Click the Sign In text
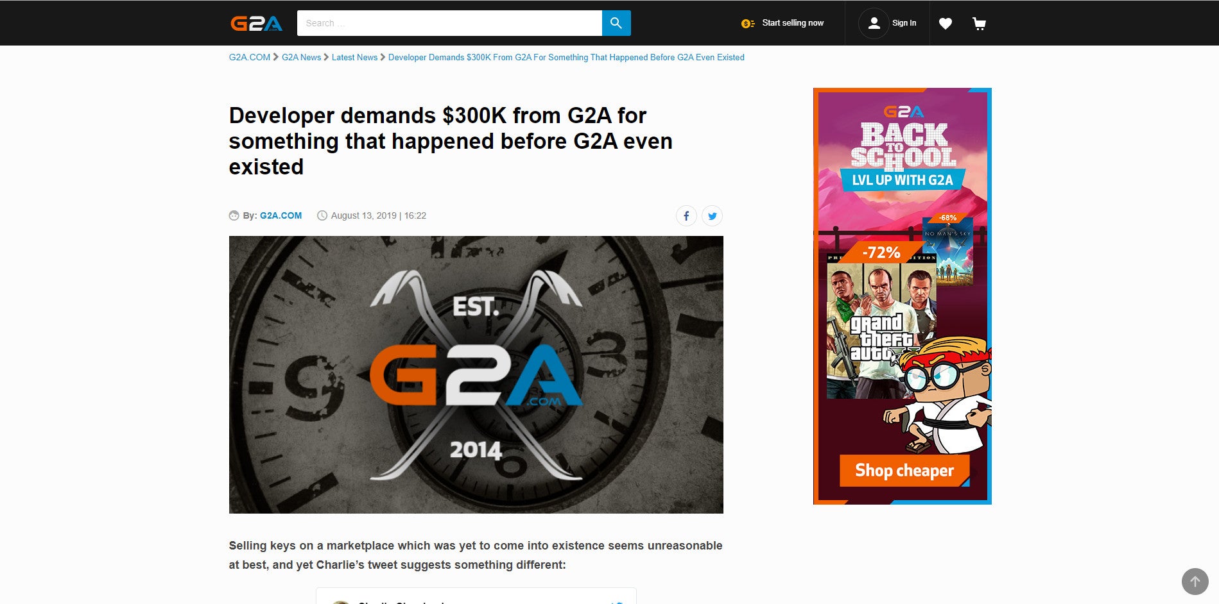This screenshot has height=604, width=1219. pyautogui.click(x=904, y=23)
